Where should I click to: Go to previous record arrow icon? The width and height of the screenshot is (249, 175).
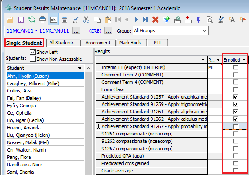[127, 20]
